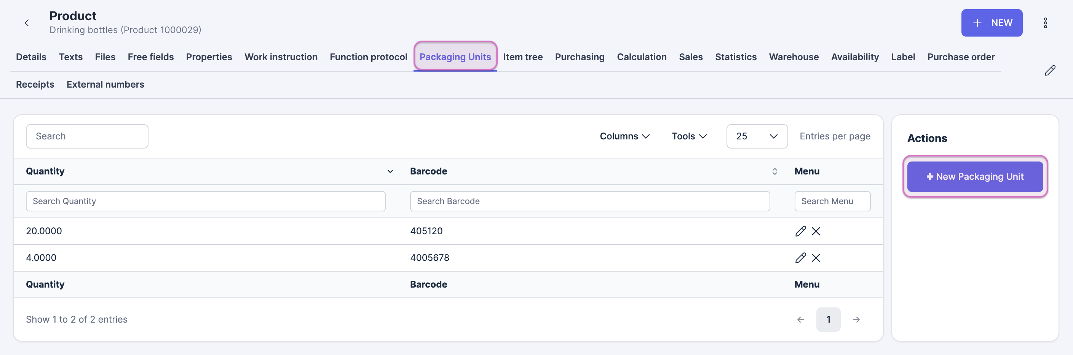Open the Tools dropdown
Image resolution: width=1073 pixels, height=355 pixels.
coord(688,136)
